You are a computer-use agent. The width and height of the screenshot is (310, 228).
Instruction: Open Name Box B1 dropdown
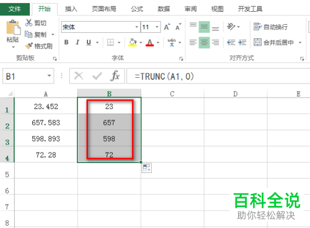[49, 76]
